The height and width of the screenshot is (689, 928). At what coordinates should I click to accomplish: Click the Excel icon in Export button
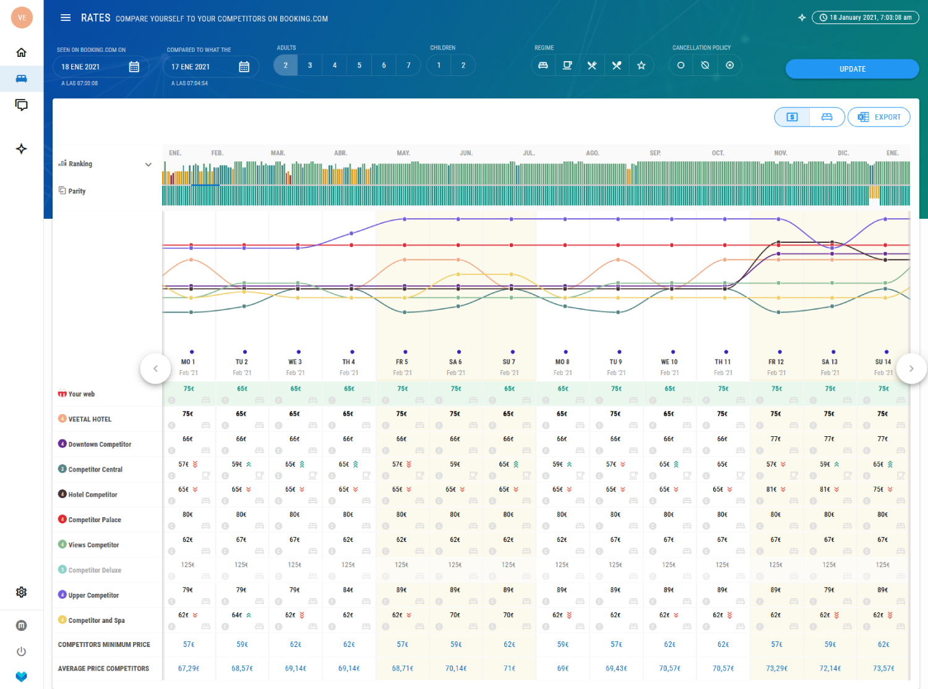[864, 117]
